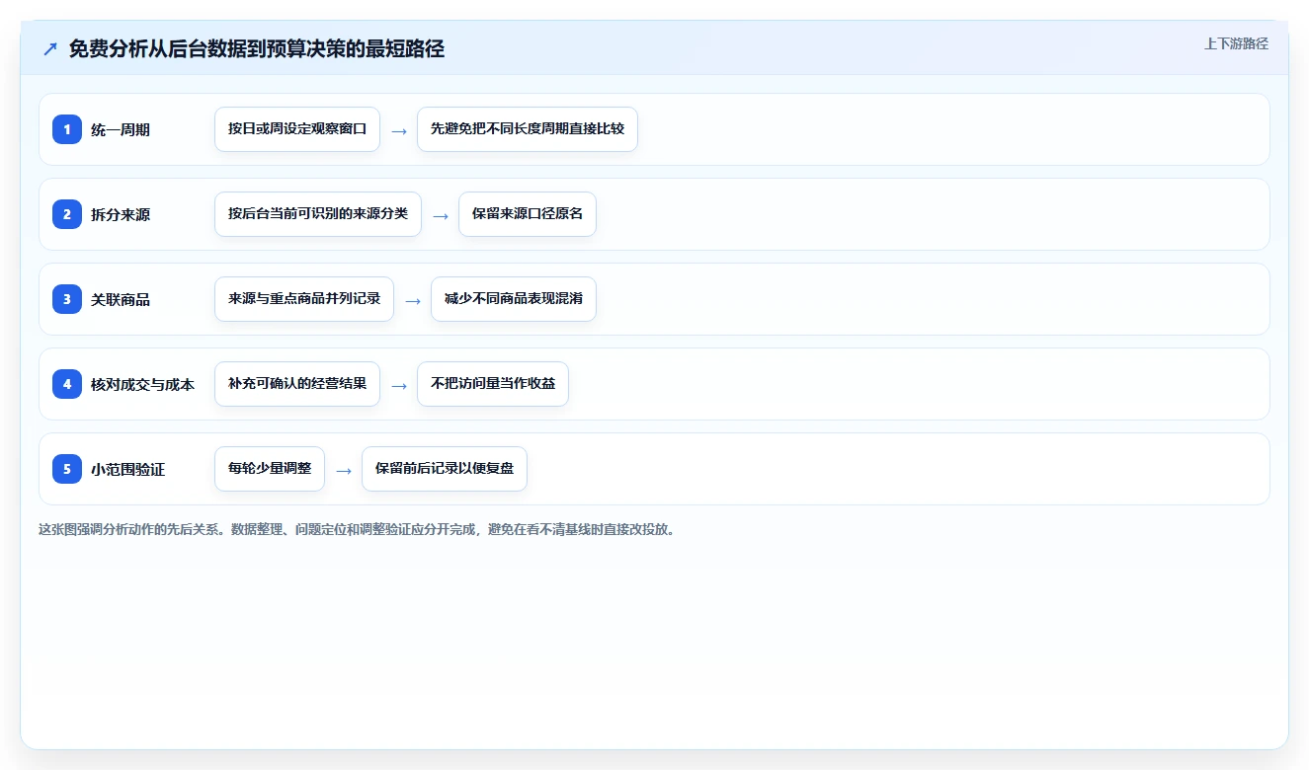
Task: Click the 不把访问量当作收益 box
Action: (x=493, y=384)
